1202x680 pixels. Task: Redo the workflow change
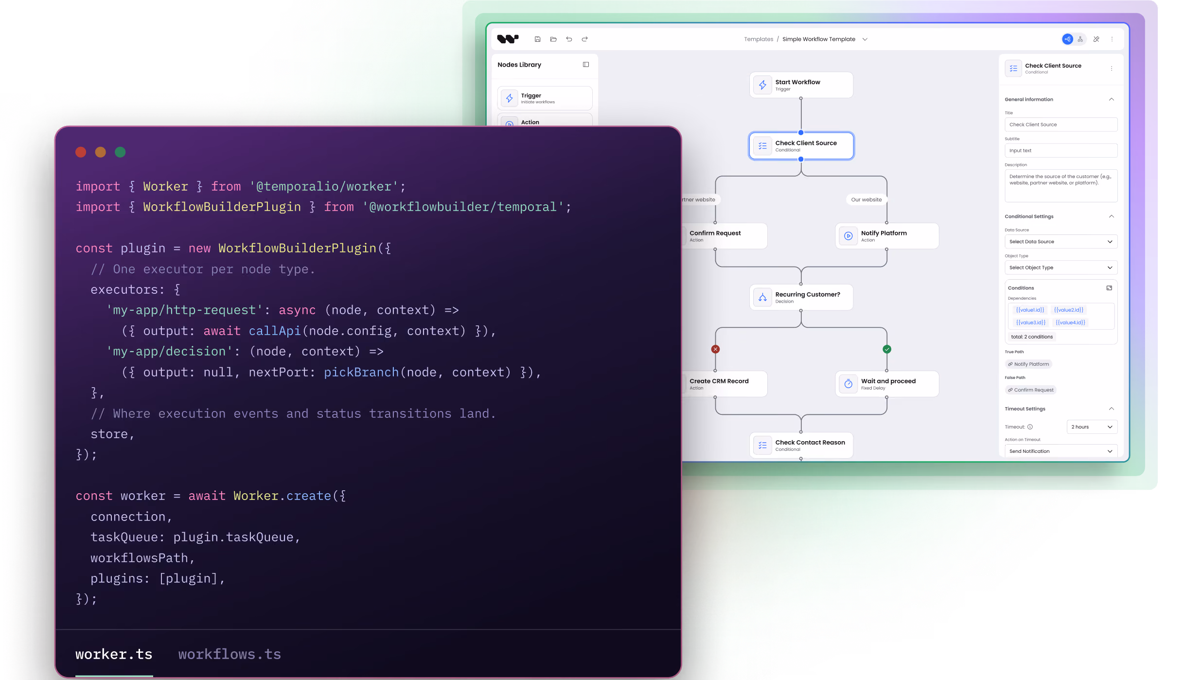585,39
